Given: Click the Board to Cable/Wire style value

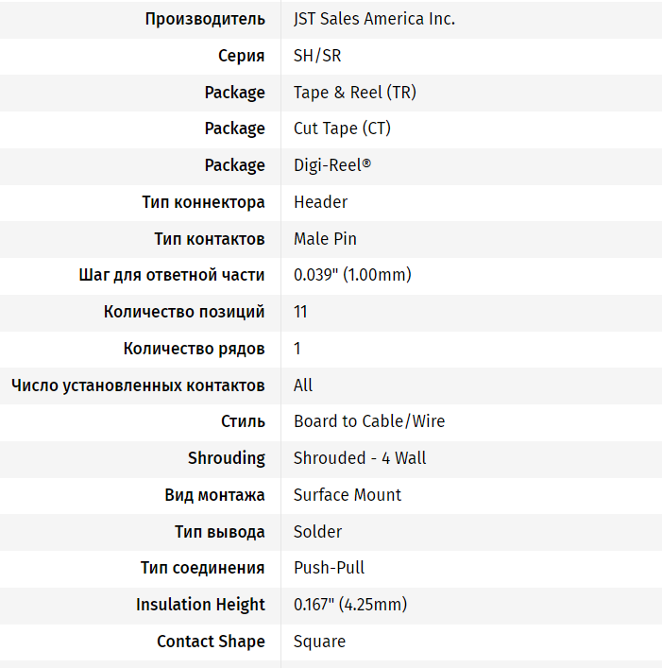Looking at the screenshot, I should click(369, 421).
